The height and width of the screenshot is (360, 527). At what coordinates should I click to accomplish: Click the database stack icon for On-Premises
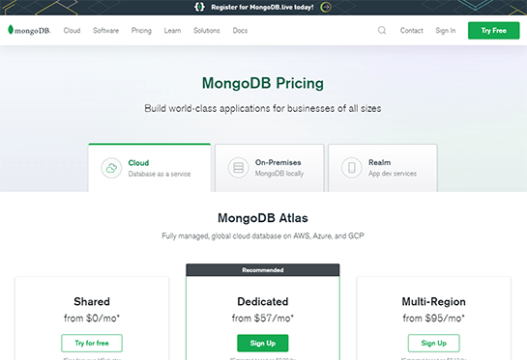[x=238, y=167]
